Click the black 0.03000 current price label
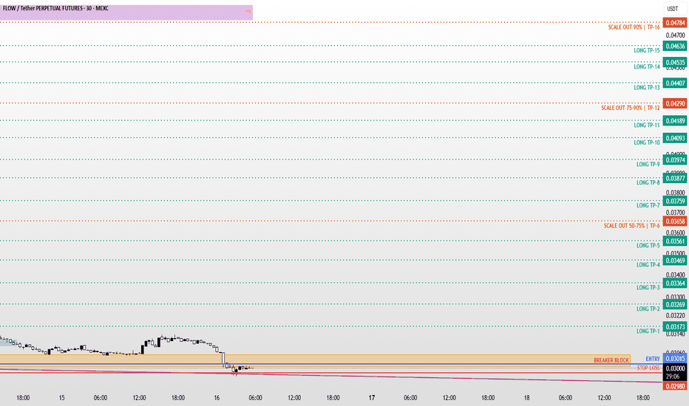This screenshot has width=689, height=406. pos(675,368)
